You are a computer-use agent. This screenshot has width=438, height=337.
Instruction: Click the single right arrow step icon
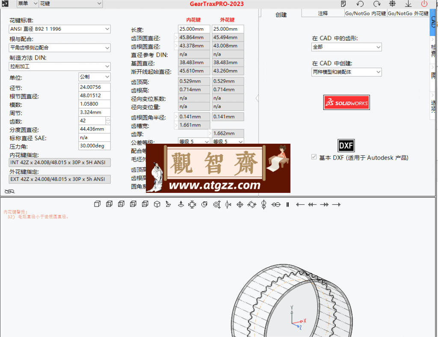pos(336,205)
